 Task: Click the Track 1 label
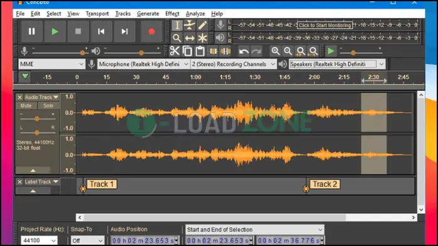(102, 184)
